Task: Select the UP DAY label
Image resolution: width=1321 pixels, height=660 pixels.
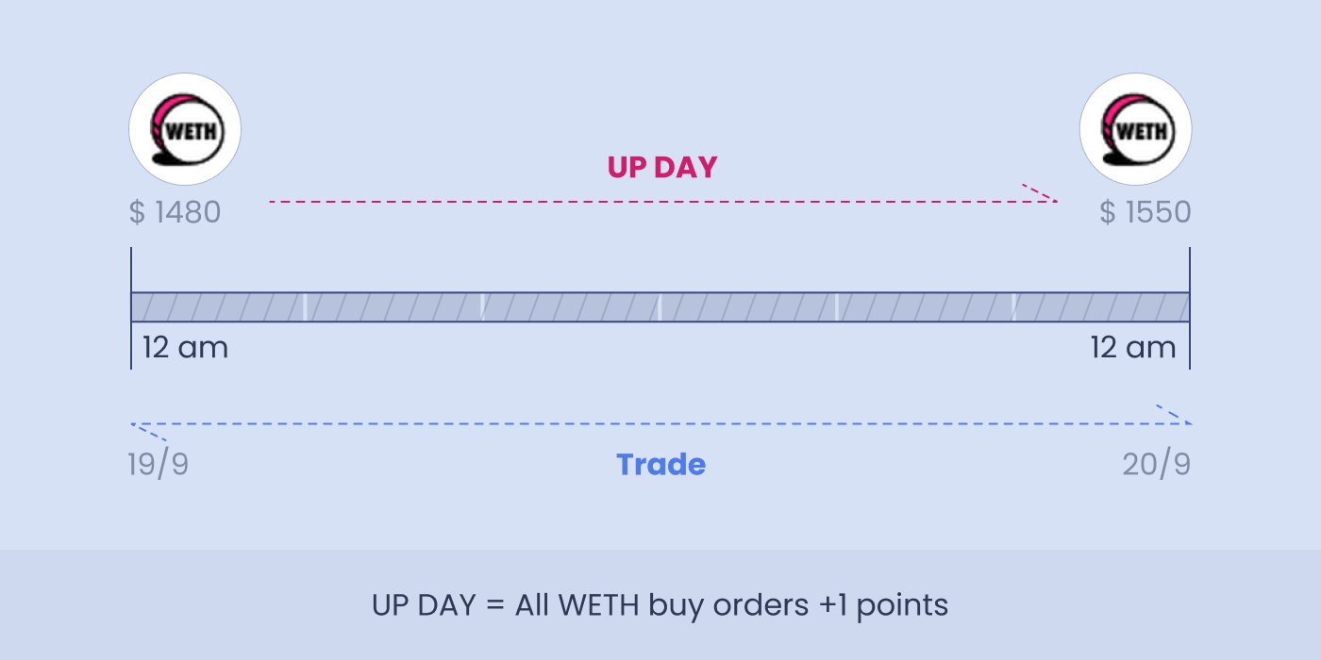Action: pos(662,168)
